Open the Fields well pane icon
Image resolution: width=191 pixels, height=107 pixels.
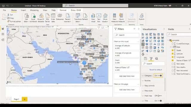pos(145,59)
